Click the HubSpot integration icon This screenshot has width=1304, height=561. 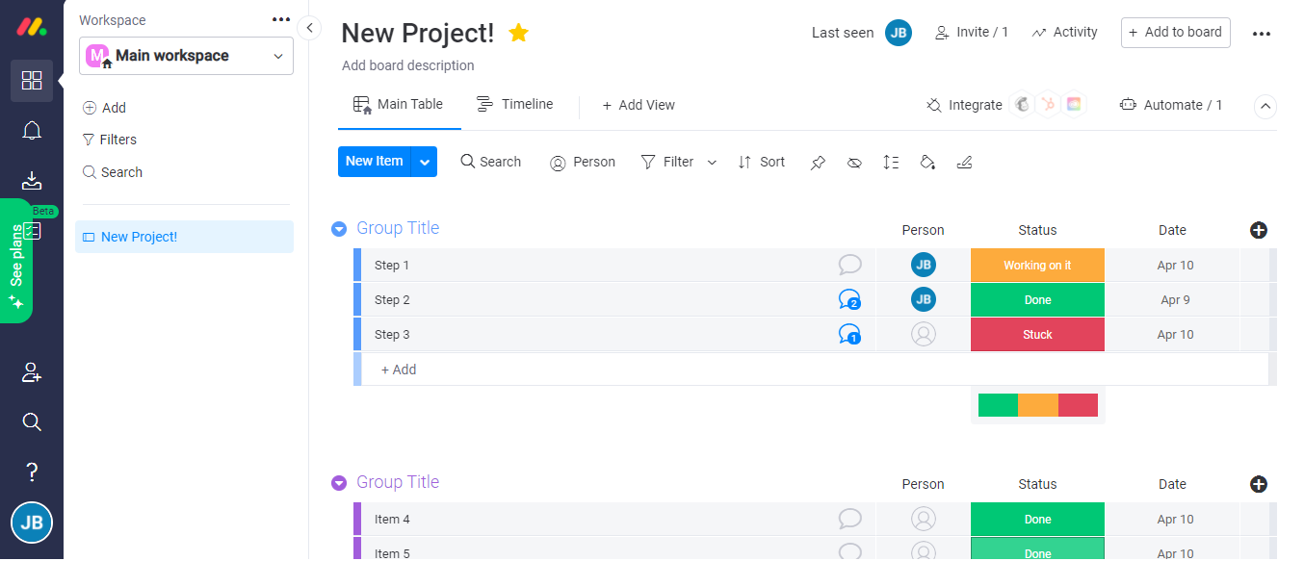click(x=1048, y=104)
